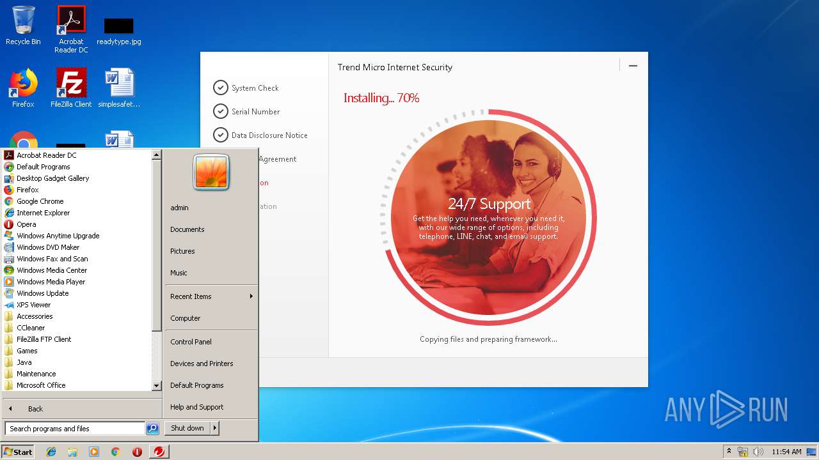Click the Start button
819x460 pixels.
point(18,452)
